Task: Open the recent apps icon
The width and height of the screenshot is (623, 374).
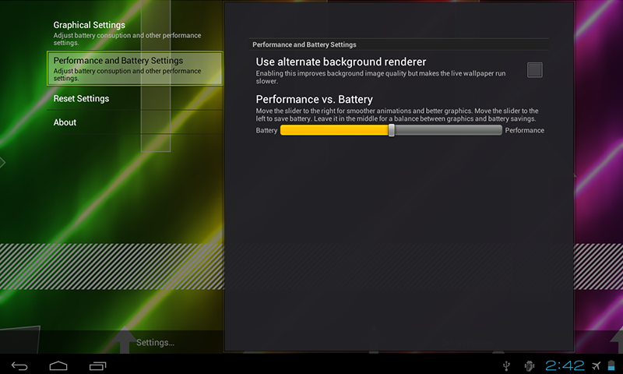Action: [98, 365]
